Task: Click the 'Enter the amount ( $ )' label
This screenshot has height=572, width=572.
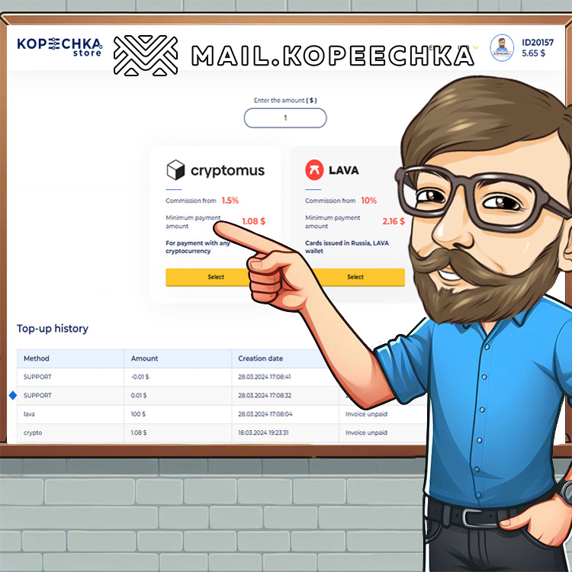Action: click(285, 101)
